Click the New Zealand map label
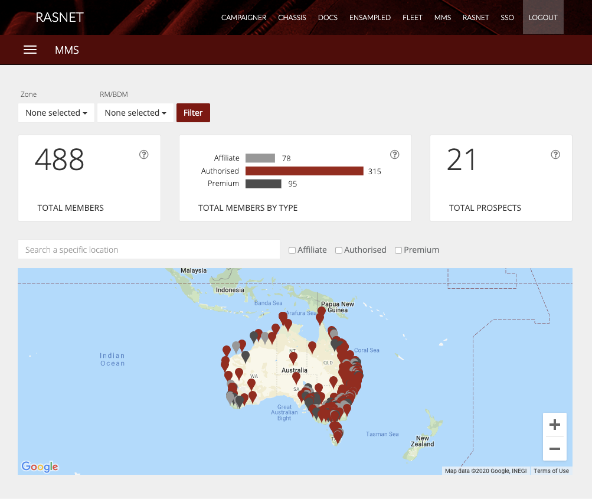Image resolution: width=592 pixels, height=499 pixels. [422, 441]
